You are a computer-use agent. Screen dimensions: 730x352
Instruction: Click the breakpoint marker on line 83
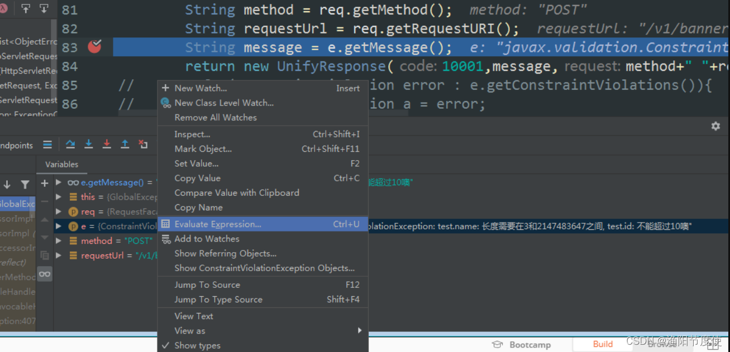point(95,47)
